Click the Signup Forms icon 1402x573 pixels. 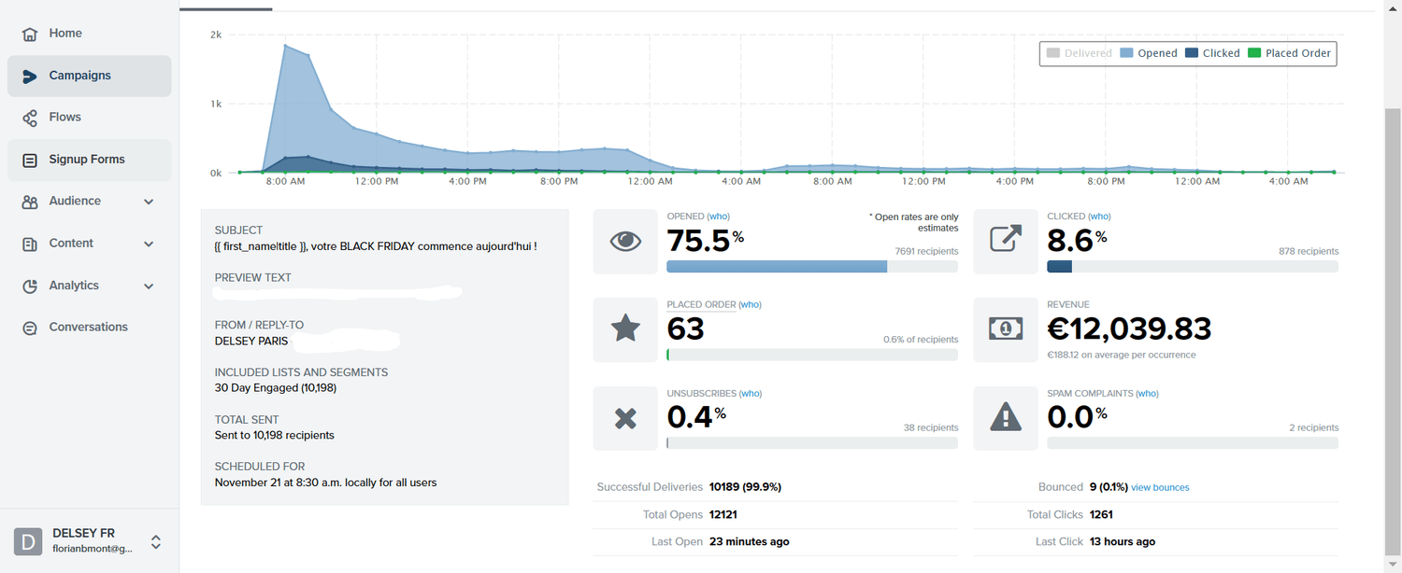(30, 160)
